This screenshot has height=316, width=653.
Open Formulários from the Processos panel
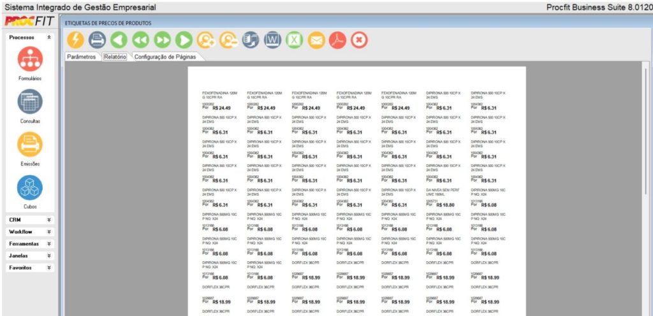pyautogui.click(x=29, y=59)
